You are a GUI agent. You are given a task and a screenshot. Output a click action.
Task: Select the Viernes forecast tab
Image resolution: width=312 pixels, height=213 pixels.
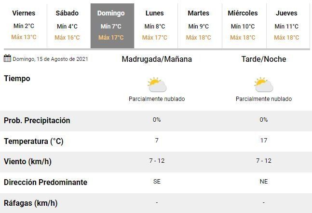(x=24, y=26)
